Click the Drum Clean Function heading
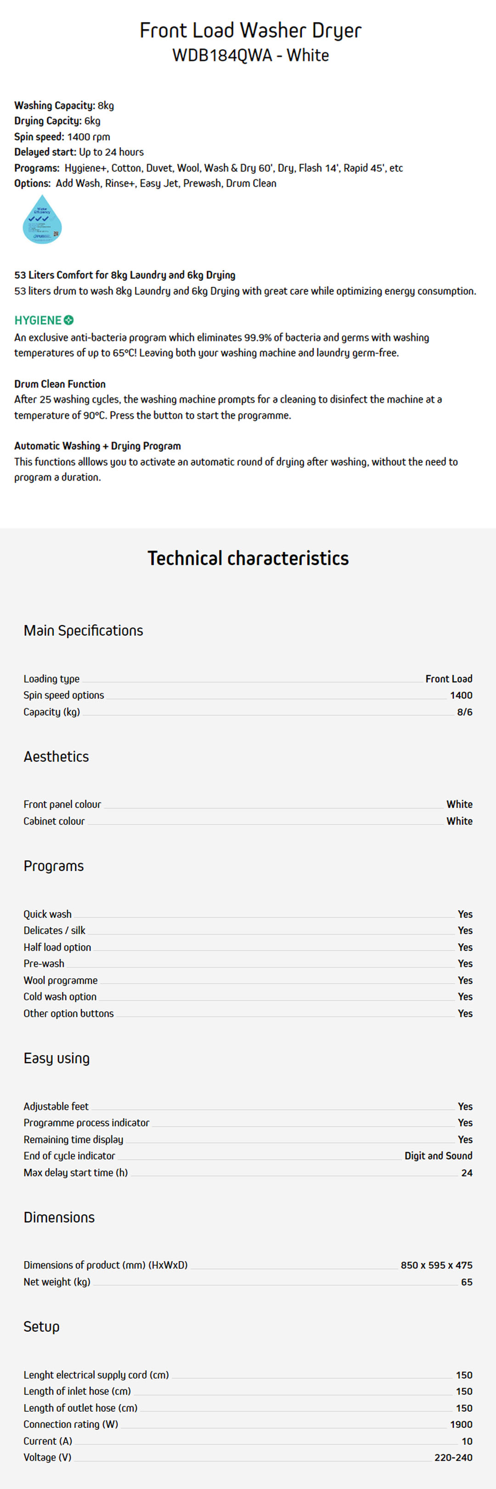Viewport: 496px width, 1489px height. click(x=60, y=384)
